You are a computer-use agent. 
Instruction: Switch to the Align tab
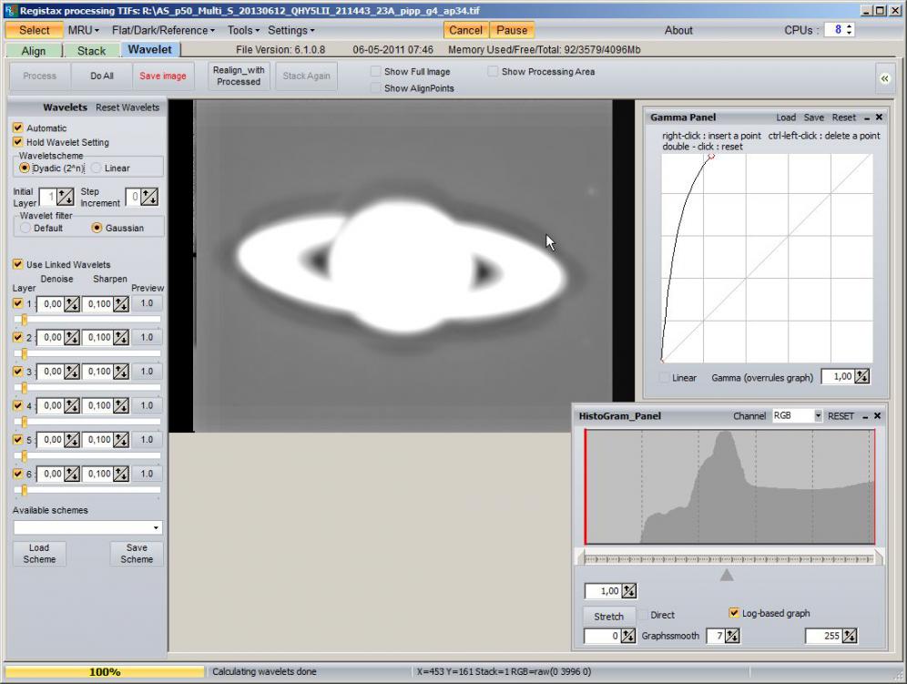click(34, 51)
